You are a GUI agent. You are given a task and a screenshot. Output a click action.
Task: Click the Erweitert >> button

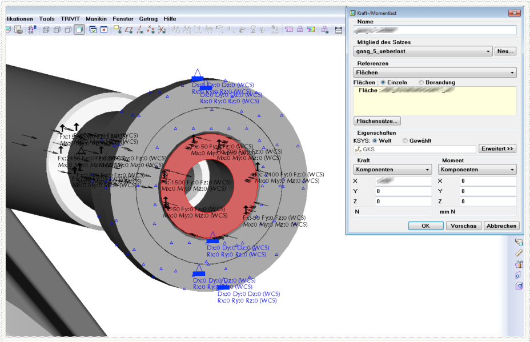pos(497,148)
